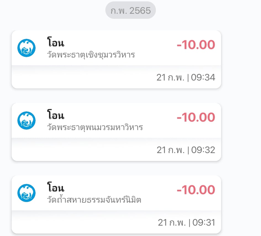Tap the bank logo beside วัดถ้ำสหายธรรมจันทร์นิมิต

(27, 193)
